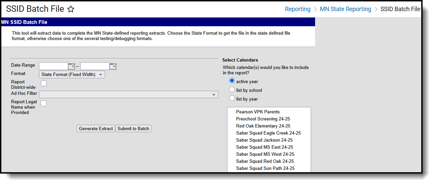Open the end date calendar picker icon
This screenshot has height=185, width=434.
[x=113, y=66]
